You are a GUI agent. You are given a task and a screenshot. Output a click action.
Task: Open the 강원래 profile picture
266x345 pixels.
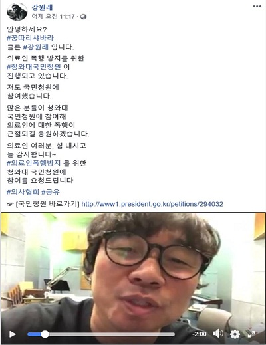[x=17, y=12]
